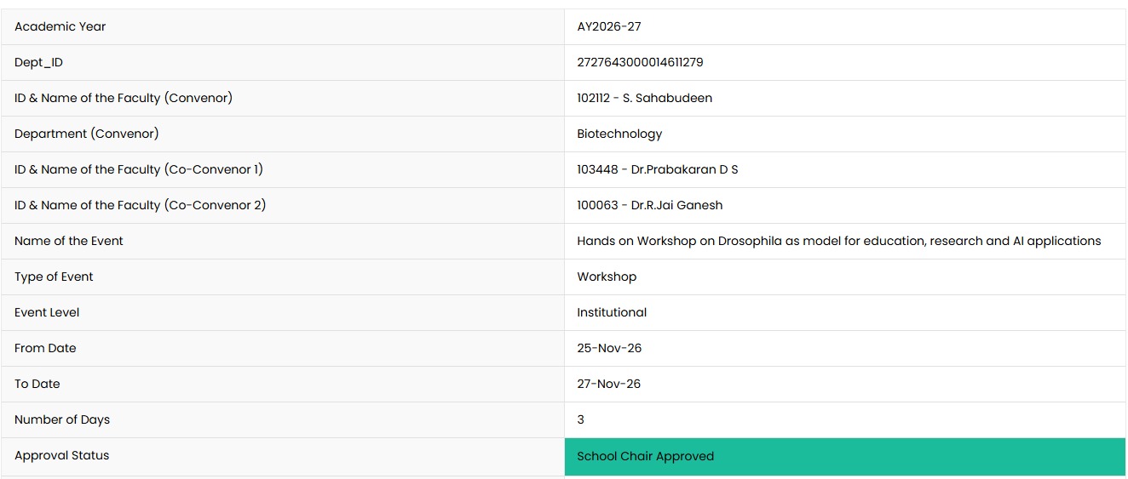Click the Number of Days label
Screen dimensions: 1128x479
coord(62,419)
